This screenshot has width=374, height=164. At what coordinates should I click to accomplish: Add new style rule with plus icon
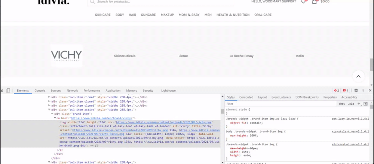359,104
